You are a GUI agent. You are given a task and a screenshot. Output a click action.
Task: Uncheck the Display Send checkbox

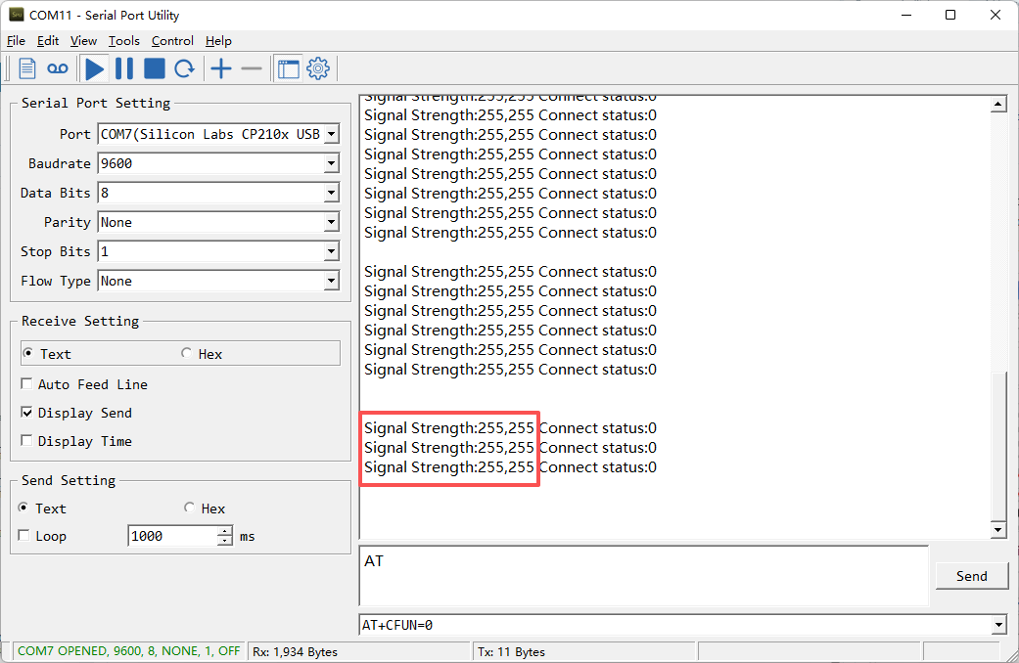click(x=26, y=413)
